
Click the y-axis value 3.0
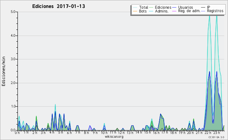pyautogui.click(x=13, y=59)
